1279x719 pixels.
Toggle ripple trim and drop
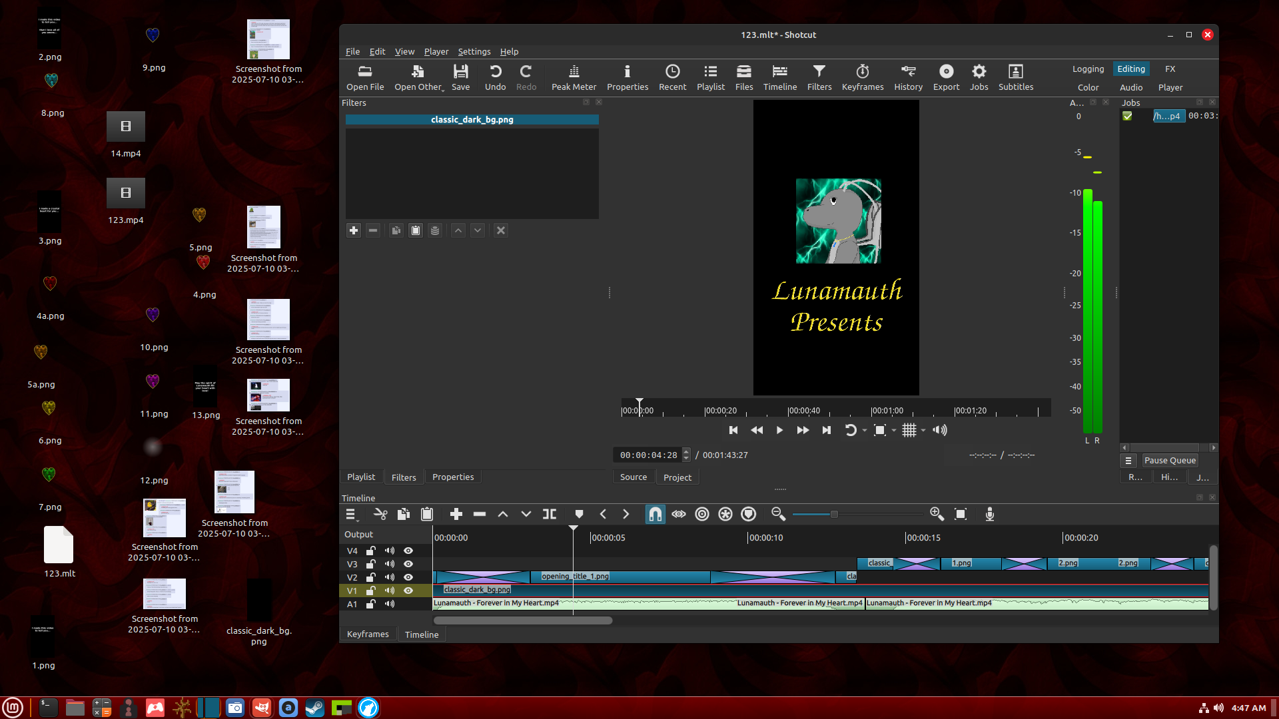[702, 514]
